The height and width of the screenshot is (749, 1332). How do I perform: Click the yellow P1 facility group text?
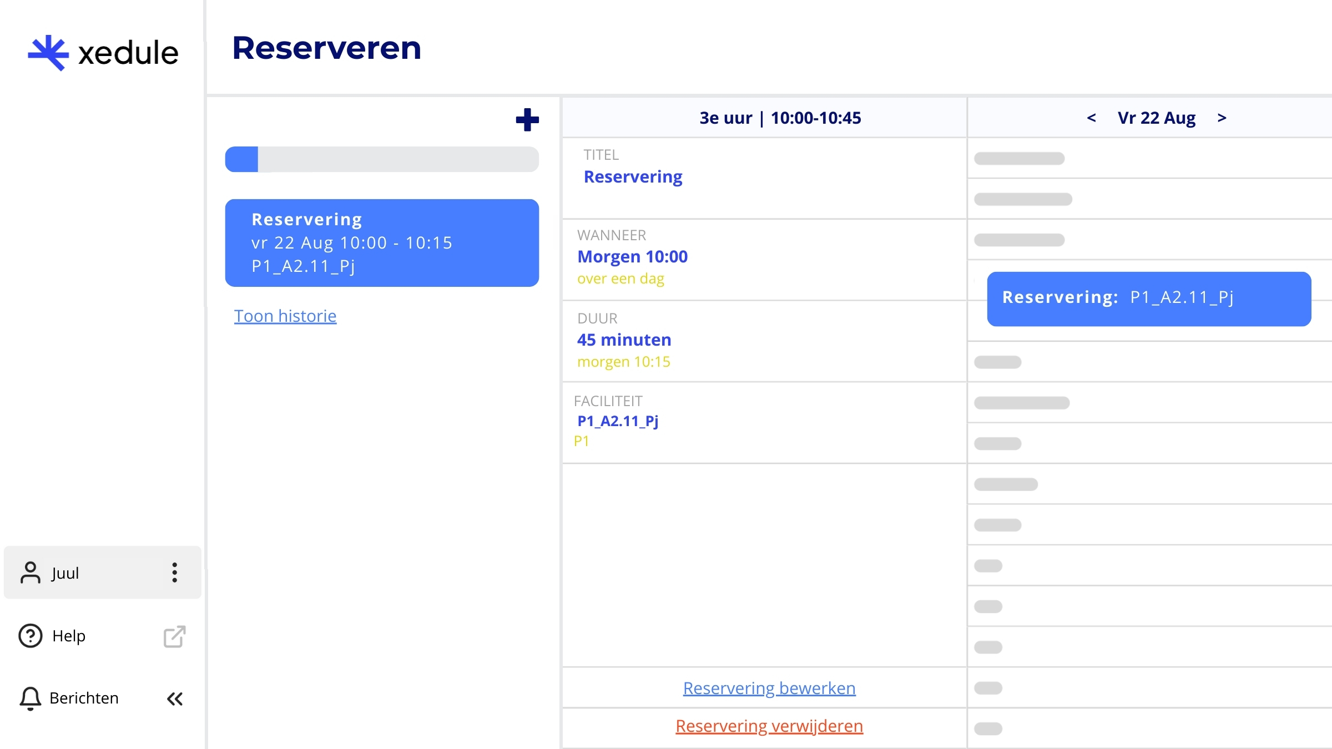[x=581, y=441]
